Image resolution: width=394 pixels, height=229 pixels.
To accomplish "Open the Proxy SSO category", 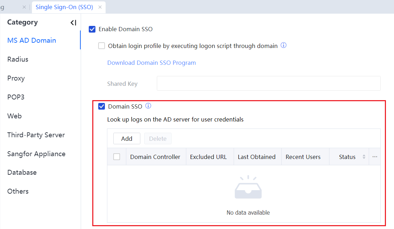I will pyautogui.click(x=16, y=78).
